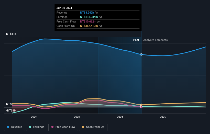Toggle the Earnings legend button
The image size is (210, 134).
[x=37, y=127]
